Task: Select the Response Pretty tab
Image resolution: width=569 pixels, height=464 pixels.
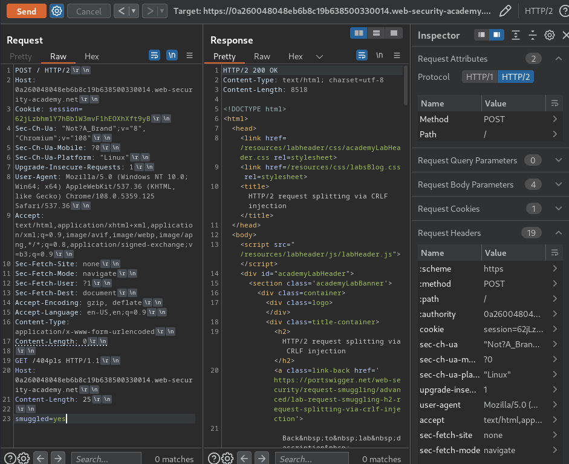Action: coord(224,56)
